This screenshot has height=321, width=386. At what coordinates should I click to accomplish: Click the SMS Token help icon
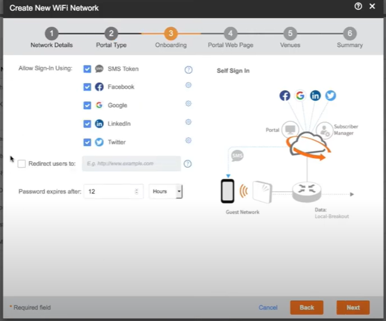click(188, 69)
